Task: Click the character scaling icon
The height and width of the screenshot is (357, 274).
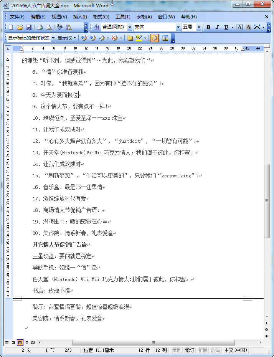Action: pyautogui.click(x=257, y=27)
